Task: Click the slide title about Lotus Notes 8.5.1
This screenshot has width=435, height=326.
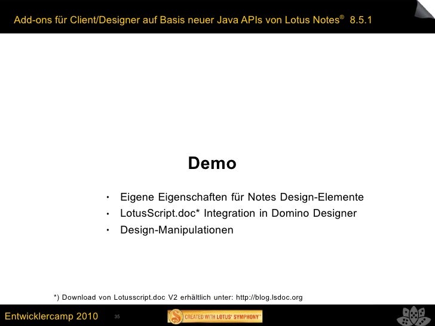Action: coord(192,20)
